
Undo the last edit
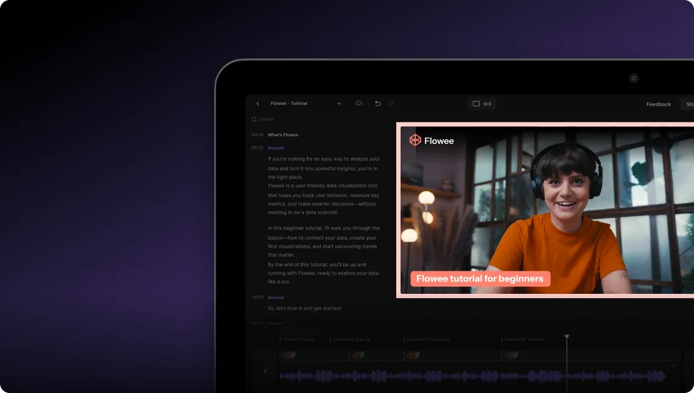pyautogui.click(x=377, y=103)
